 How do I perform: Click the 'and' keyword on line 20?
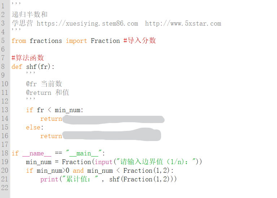[78, 171]
